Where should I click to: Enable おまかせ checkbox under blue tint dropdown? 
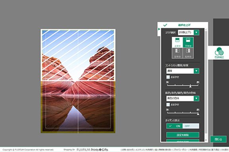pos(168,104)
